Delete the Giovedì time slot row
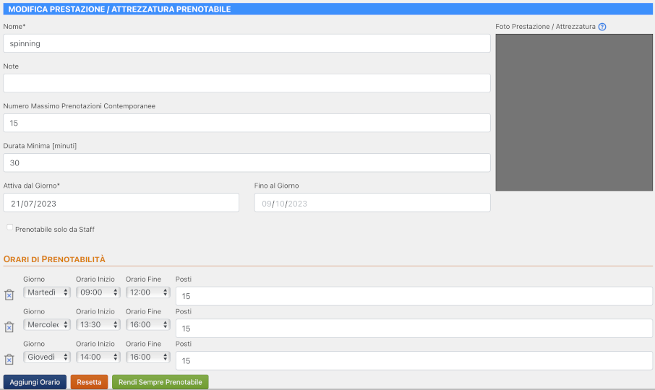Viewport: 655px width, 390px height. pos(9,360)
